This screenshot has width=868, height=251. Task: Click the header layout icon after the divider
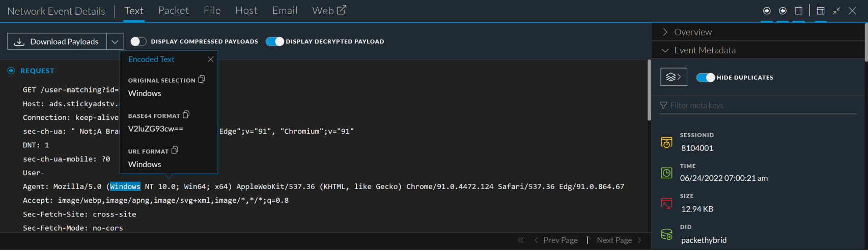coord(821,11)
